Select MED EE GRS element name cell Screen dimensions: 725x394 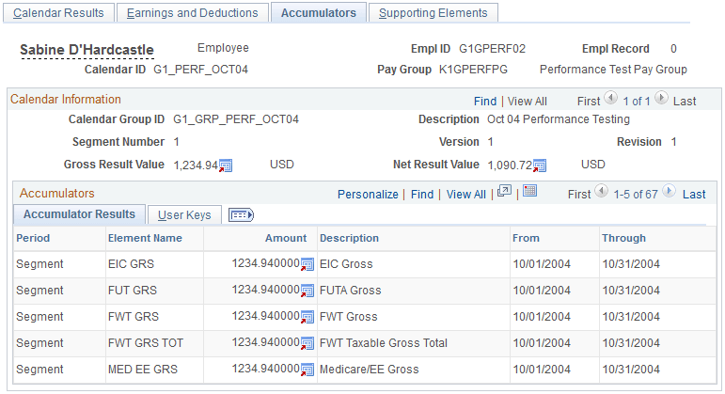pos(143,370)
